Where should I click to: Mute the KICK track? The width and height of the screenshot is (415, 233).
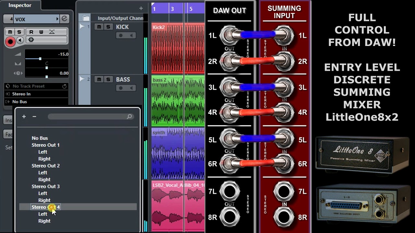pyautogui.click(x=99, y=27)
